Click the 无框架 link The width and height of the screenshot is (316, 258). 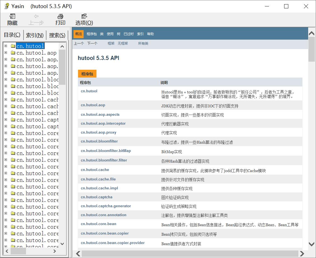click(123, 44)
